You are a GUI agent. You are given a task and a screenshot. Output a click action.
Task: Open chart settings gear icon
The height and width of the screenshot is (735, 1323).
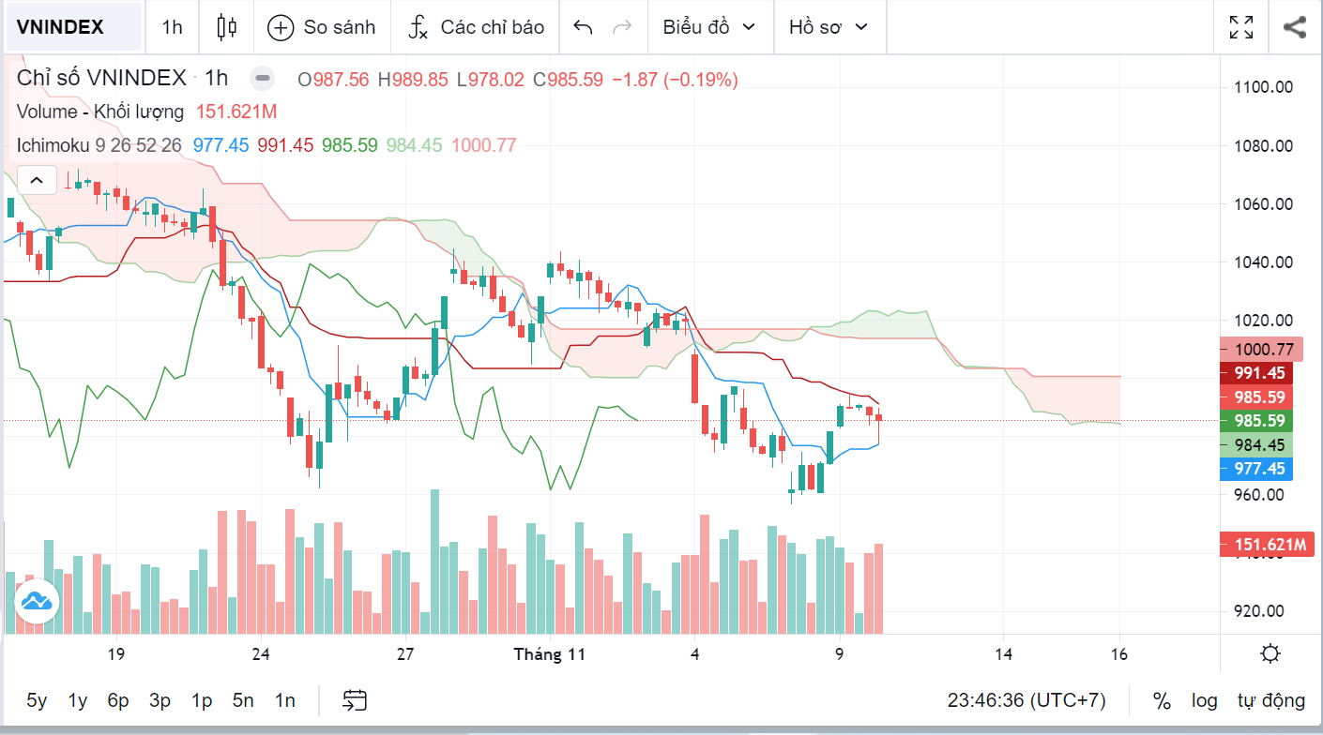pos(1270,653)
